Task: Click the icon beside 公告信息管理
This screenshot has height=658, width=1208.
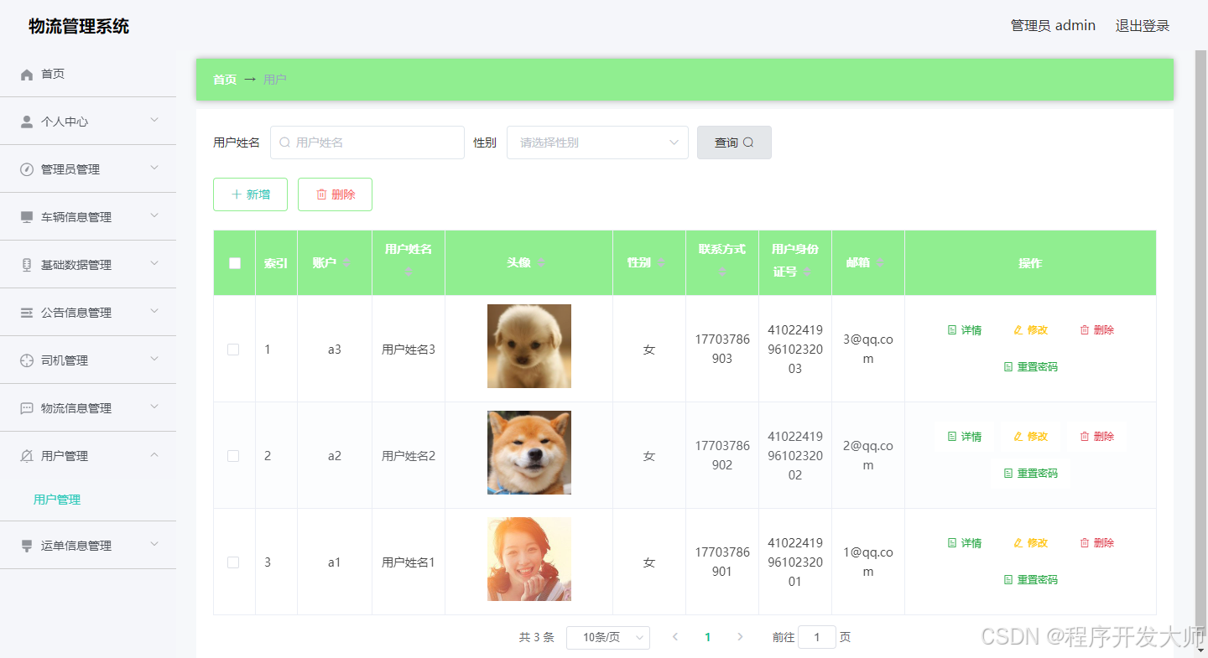Action: (x=27, y=313)
